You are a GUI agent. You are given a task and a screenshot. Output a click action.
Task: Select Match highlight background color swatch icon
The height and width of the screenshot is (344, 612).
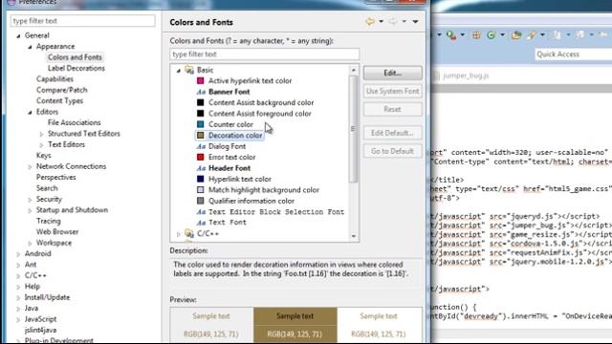tap(200, 190)
